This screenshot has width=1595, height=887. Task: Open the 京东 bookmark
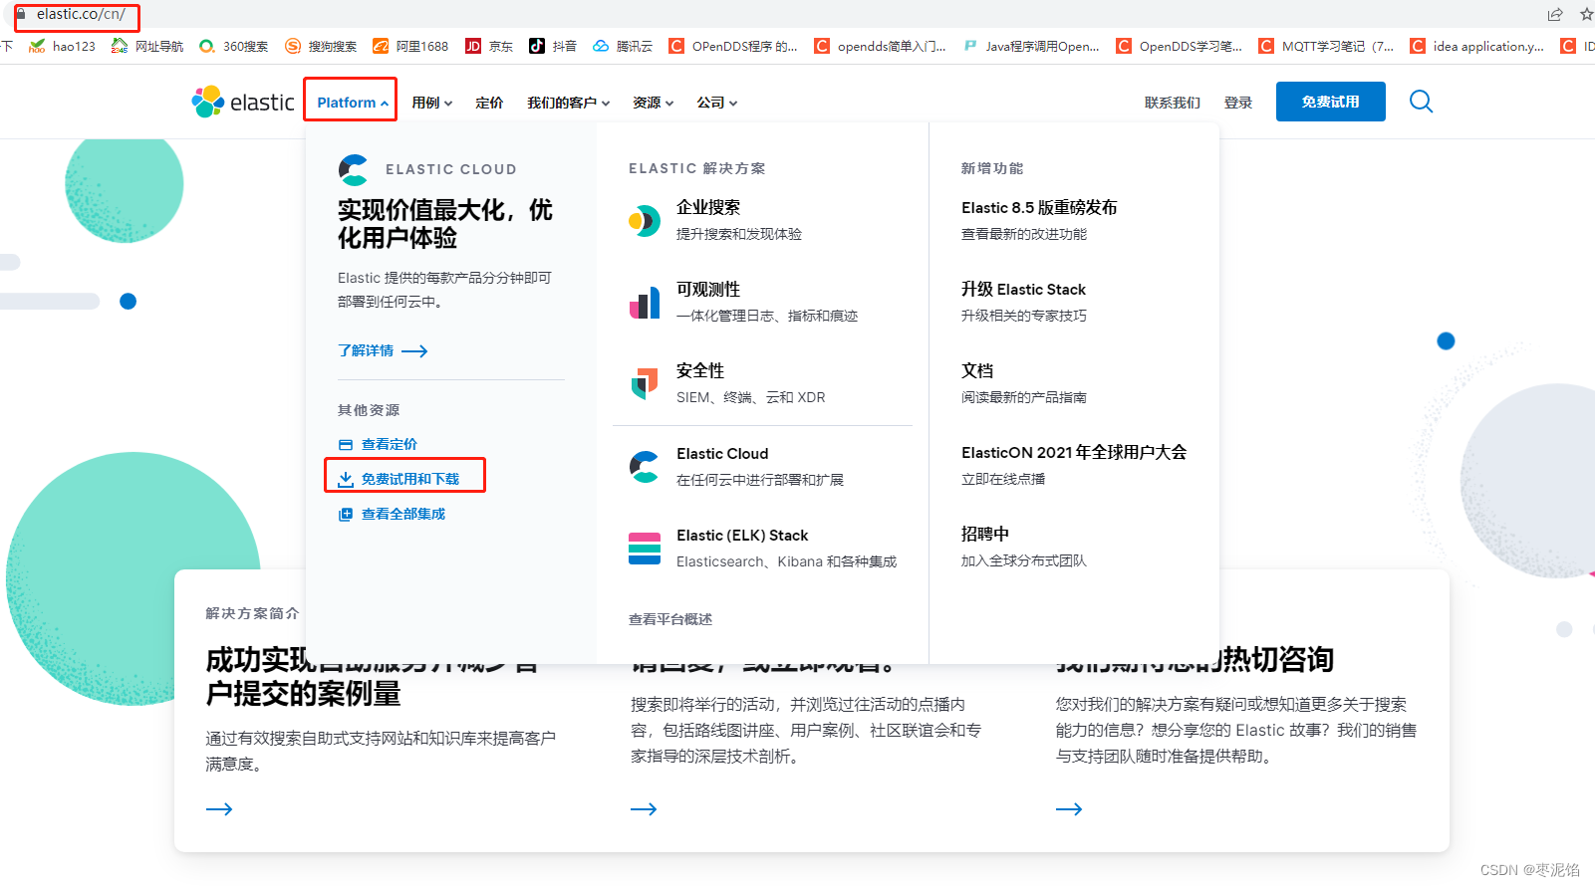[x=489, y=46]
